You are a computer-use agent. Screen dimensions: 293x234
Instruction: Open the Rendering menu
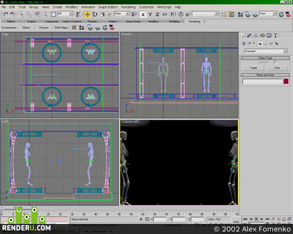click(128, 7)
